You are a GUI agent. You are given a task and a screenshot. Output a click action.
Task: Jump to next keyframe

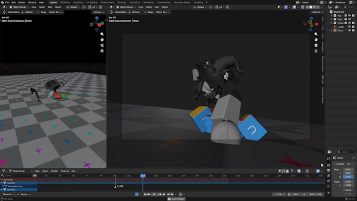point(160,194)
